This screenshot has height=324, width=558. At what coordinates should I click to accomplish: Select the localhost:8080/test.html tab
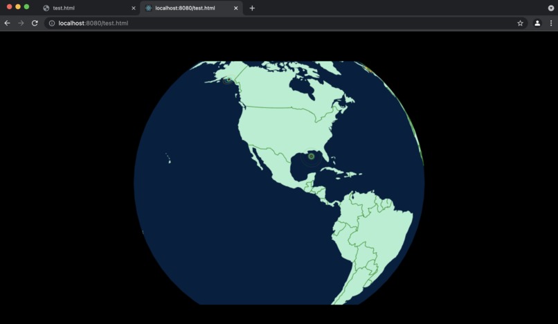(x=192, y=8)
